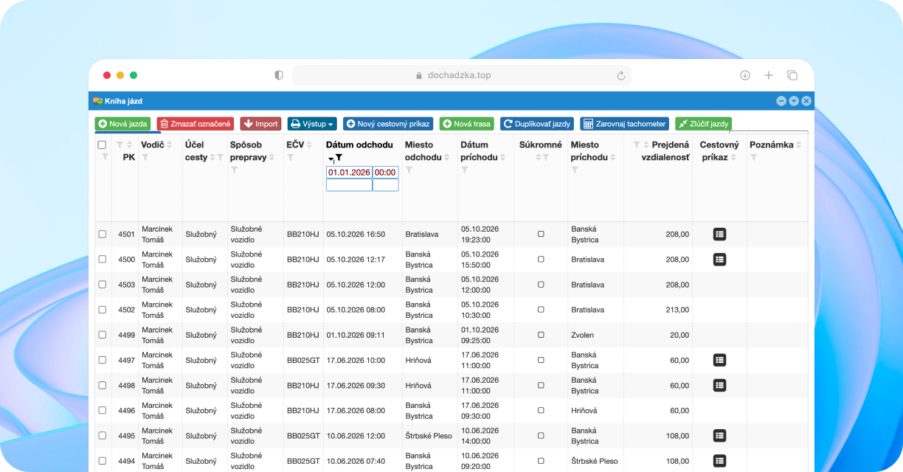Click Zmazať označené to delete selected

196,124
